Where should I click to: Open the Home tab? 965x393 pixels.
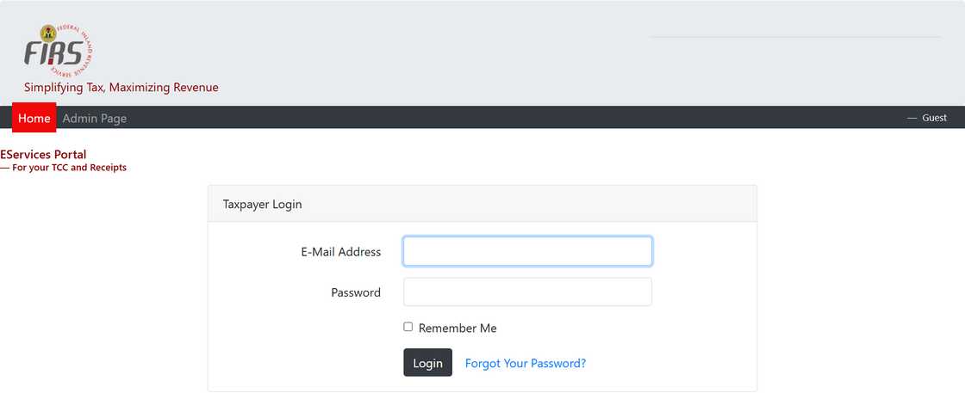tap(34, 118)
